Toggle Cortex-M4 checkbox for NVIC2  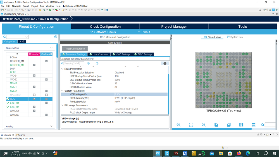(46, 91)
